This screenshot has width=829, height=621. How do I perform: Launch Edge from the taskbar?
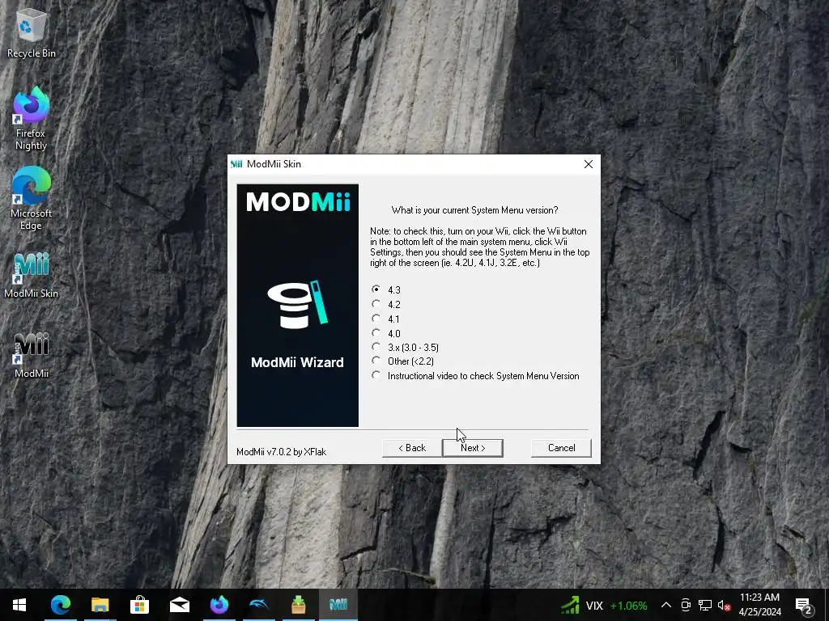[60, 605]
